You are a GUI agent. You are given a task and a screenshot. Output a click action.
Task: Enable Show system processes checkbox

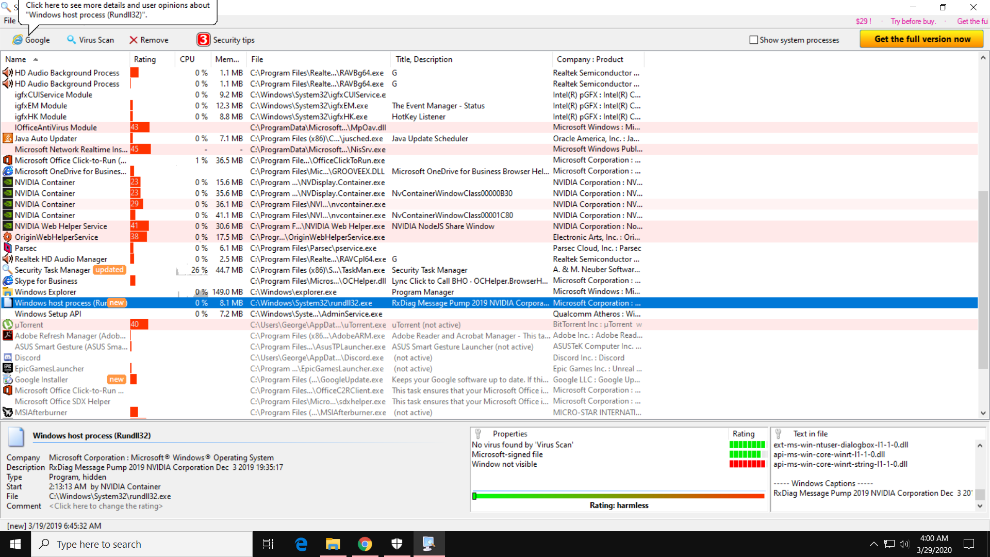754,40
